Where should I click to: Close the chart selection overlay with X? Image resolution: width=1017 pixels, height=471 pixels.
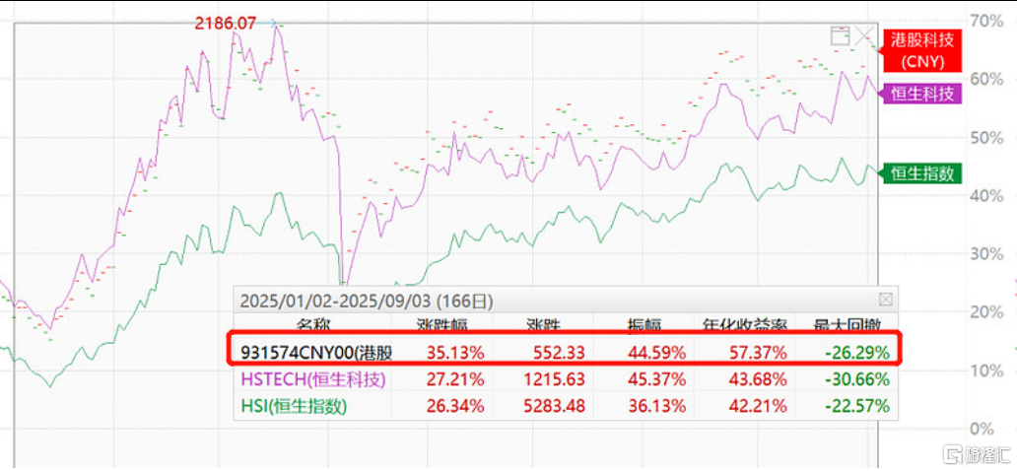click(x=865, y=36)
